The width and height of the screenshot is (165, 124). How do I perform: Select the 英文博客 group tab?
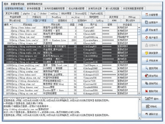tap(114, 17)
